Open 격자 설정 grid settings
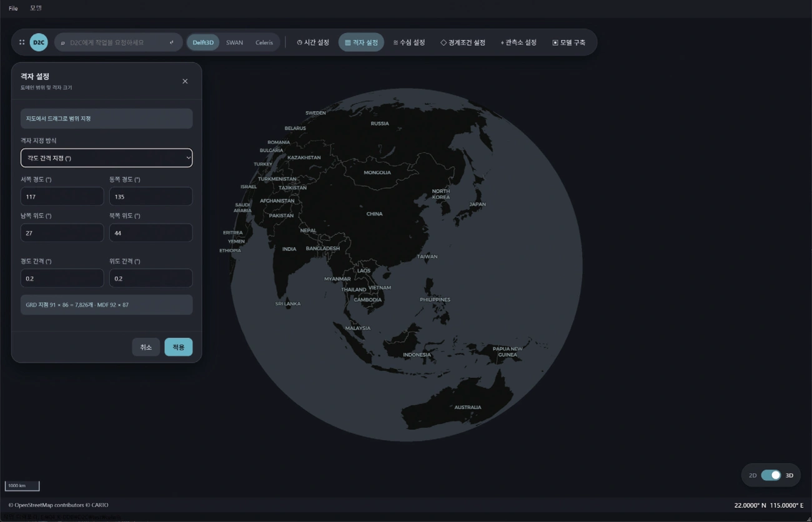The height and width of the screenshot is (522, 812). 361,42
